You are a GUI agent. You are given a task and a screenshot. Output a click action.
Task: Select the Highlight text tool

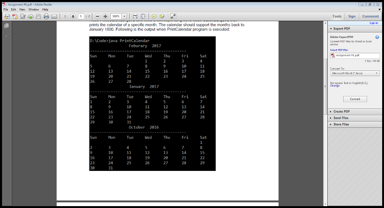tap(162, 16)
